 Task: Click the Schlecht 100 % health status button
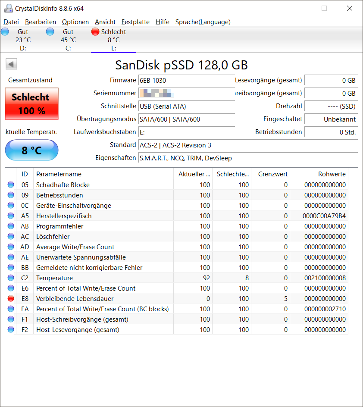(x=31, y=103)
